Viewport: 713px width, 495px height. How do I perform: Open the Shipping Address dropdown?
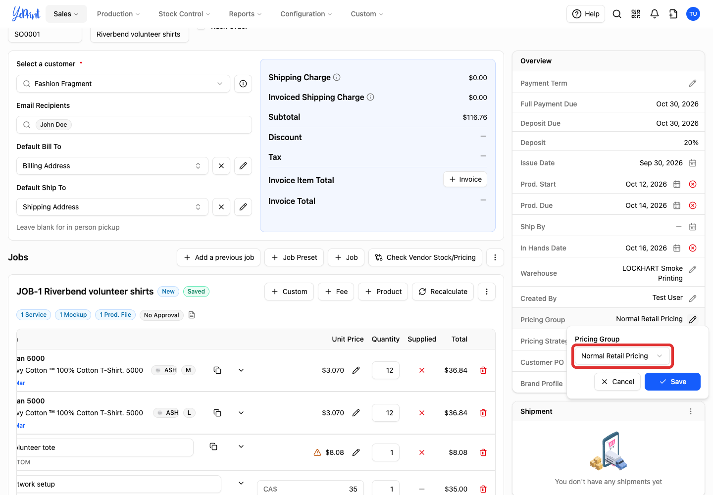112,207
